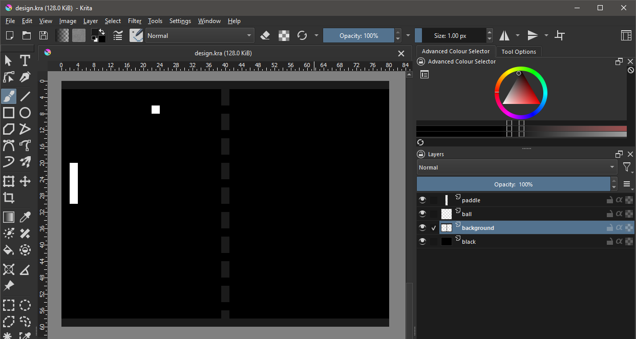Image resolution: width=636 pixels, height=339 pixels.
Task: Select the Calligraphy tool
Action: (25, 77)
